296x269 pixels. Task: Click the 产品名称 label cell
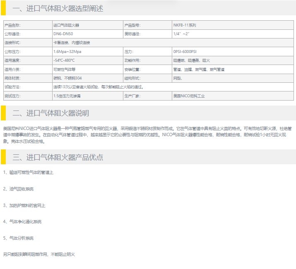point(12,25)
